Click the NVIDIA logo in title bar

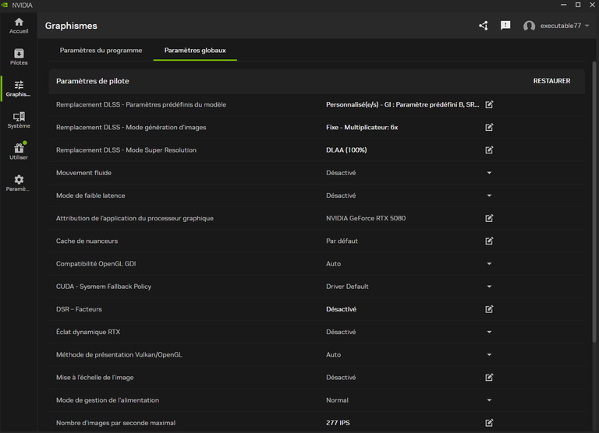[5, 5]
